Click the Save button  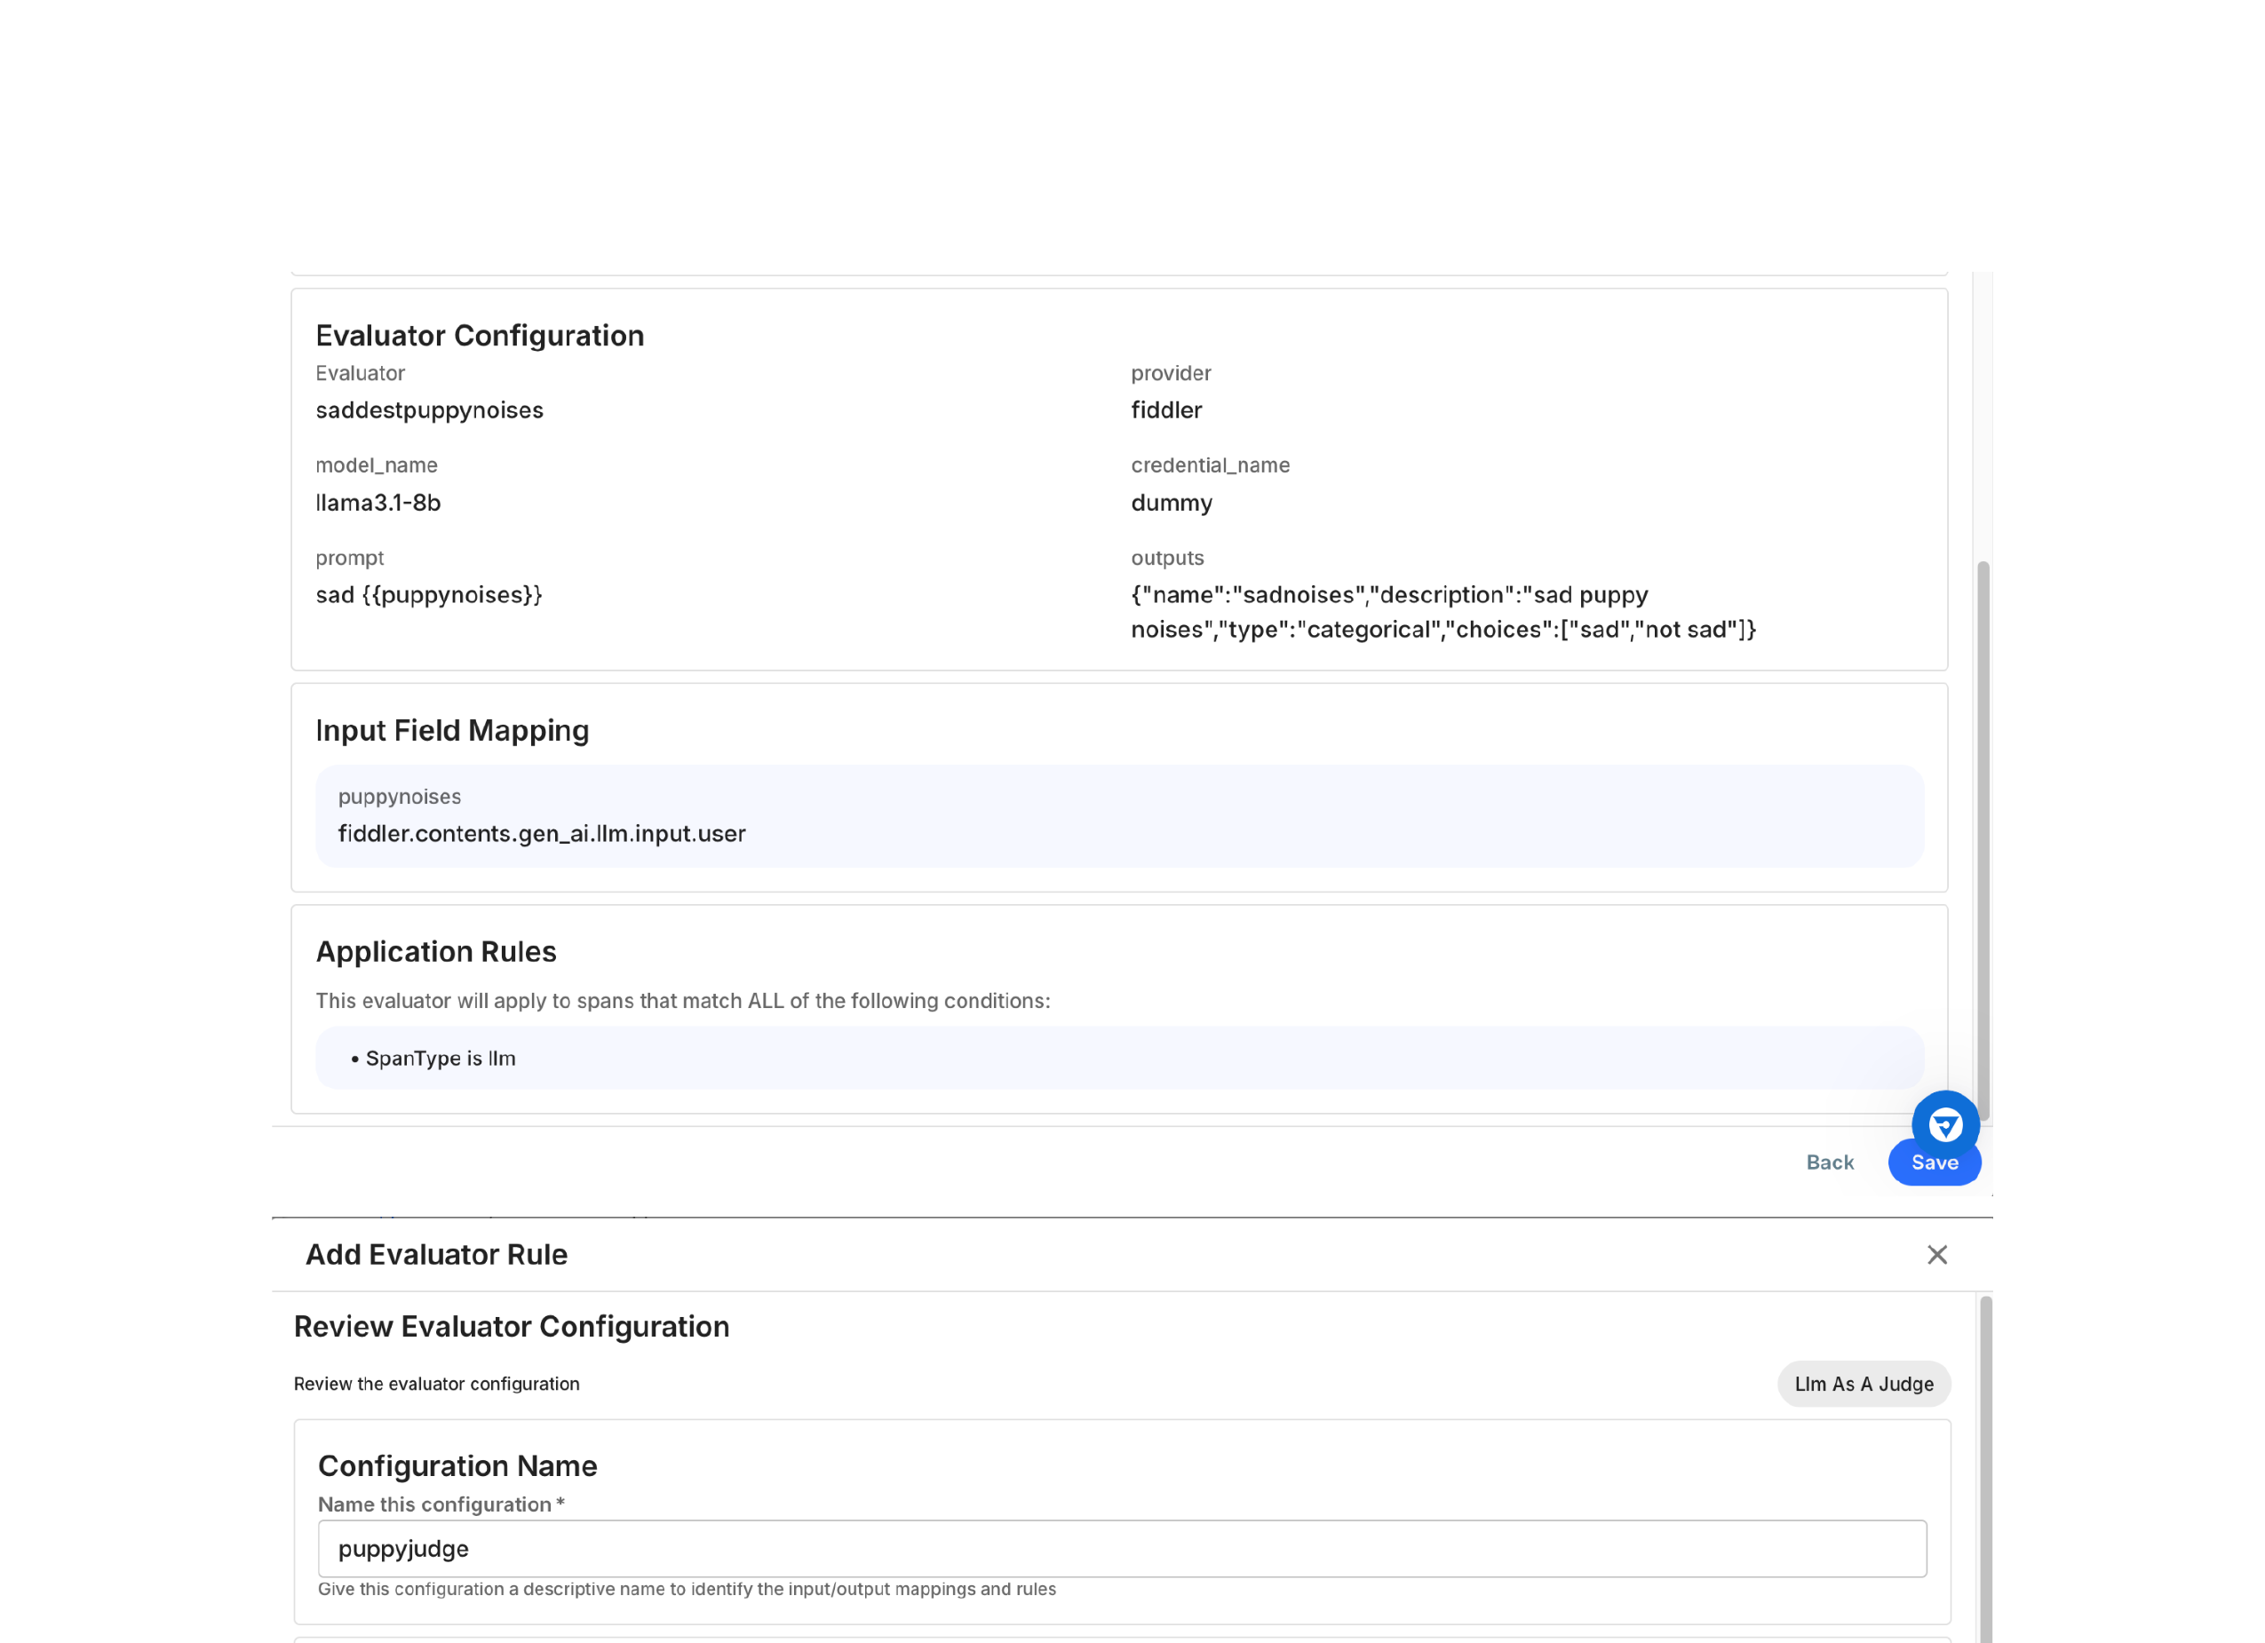tap(1934, 1162)
